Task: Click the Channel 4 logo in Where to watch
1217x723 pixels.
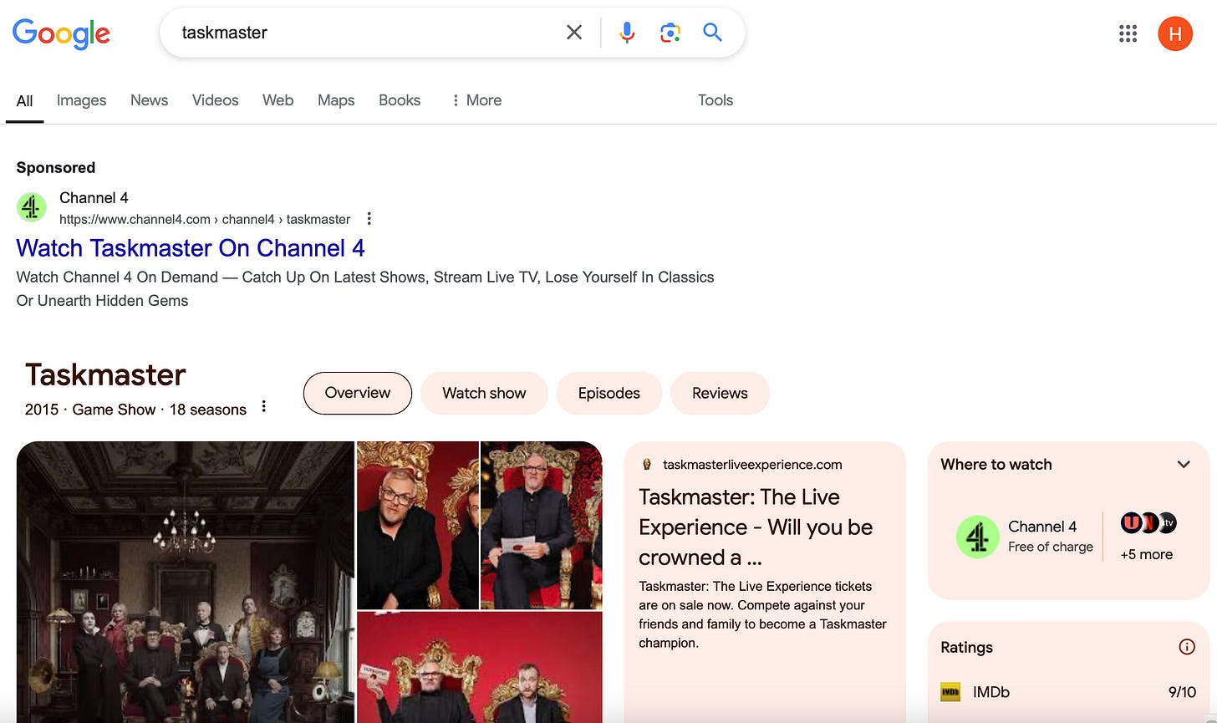Action: 977,537
